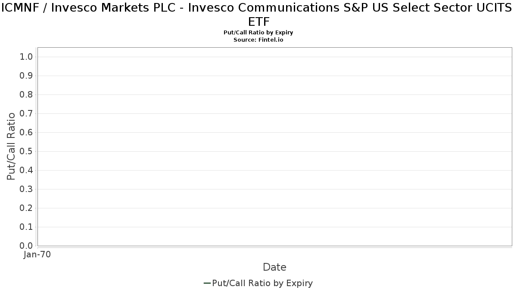The height and width of the screenshot is (290, 517).
Task: Click the "Source: Fintel.io" text
Action: 258,40
